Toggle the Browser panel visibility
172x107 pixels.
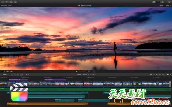(154, 2)
